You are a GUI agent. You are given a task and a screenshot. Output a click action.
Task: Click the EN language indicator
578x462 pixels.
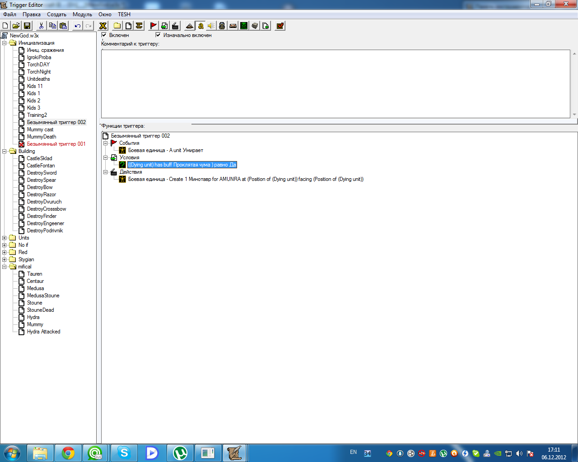(353, 452)
